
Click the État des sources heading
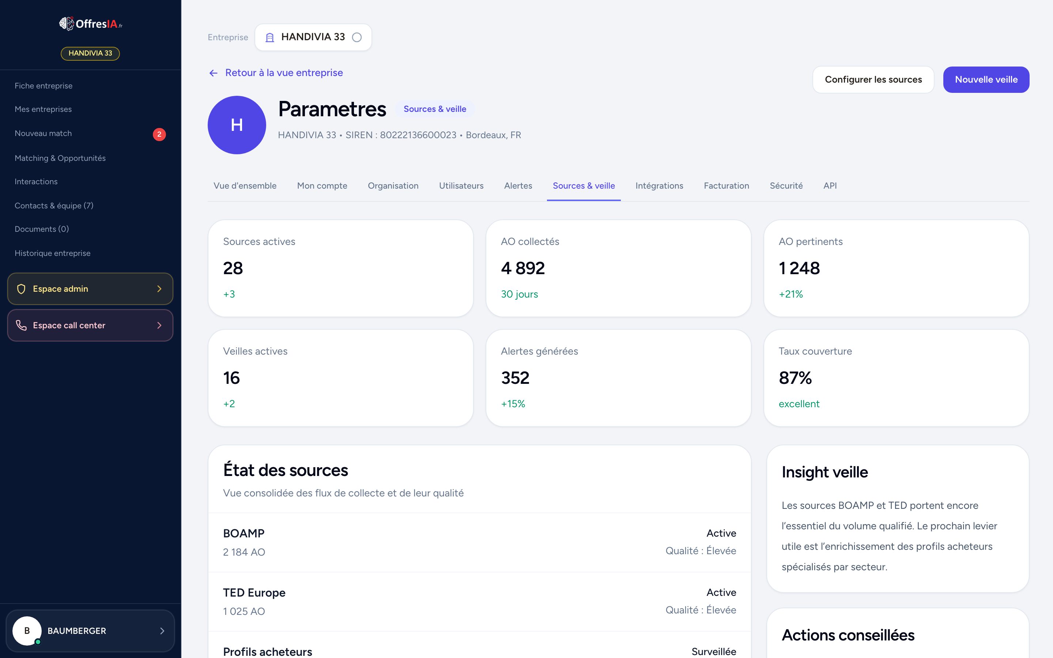pos(286,470)
